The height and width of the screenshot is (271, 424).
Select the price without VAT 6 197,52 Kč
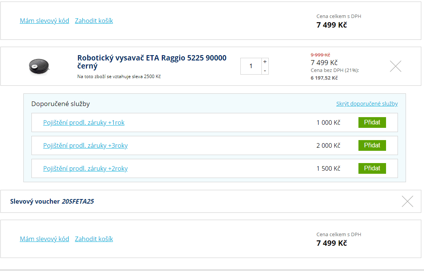[324, 78]
